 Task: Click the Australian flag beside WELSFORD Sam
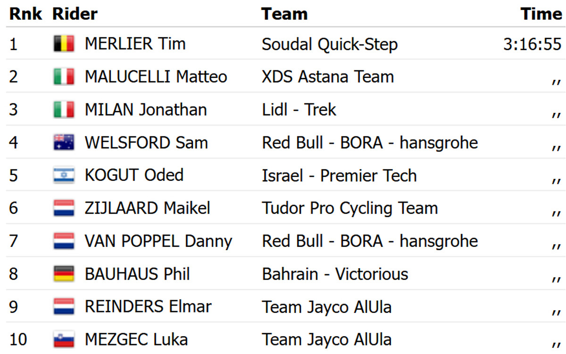(64, 143)
